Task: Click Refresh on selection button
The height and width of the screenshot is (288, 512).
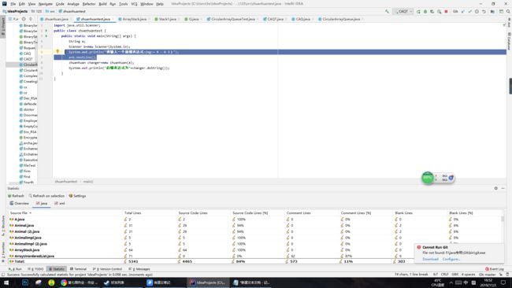Action: coord(46,196)
